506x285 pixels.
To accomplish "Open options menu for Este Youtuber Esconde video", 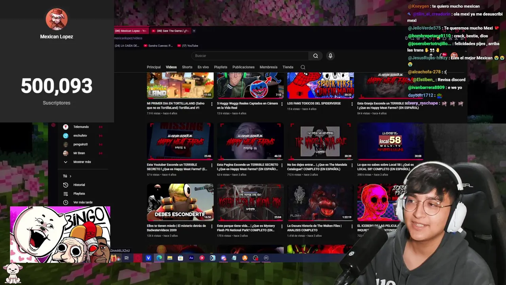I will (211, 165).
